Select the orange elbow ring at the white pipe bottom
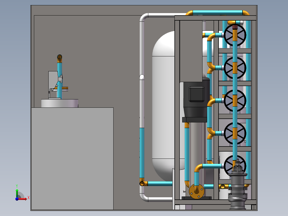This screenshot has width=288, height=216. (142, 183)
